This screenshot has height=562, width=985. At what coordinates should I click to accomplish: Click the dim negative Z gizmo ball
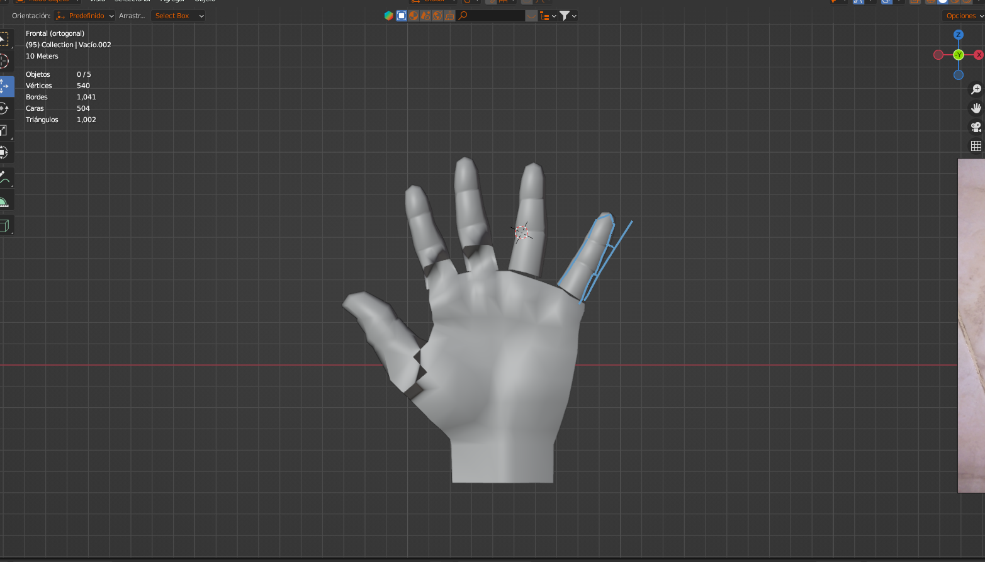click(x=959, y=75)
